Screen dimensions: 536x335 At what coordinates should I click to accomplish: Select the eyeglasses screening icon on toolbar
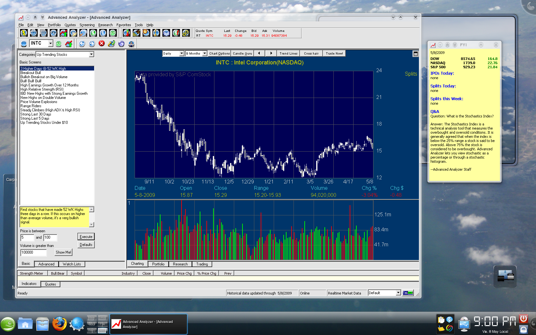tap(53, 33)
